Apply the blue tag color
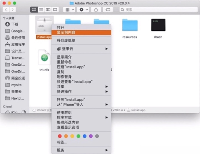 click(x=85, y=136)
